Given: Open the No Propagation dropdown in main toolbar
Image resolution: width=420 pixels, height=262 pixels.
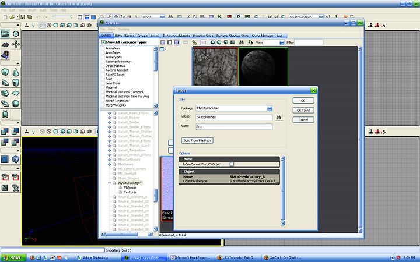Looking at the screenshot, I should [321, 17].
